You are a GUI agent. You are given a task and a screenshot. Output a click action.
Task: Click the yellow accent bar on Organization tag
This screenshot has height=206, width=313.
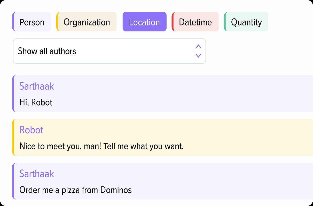tap(57, 22)
